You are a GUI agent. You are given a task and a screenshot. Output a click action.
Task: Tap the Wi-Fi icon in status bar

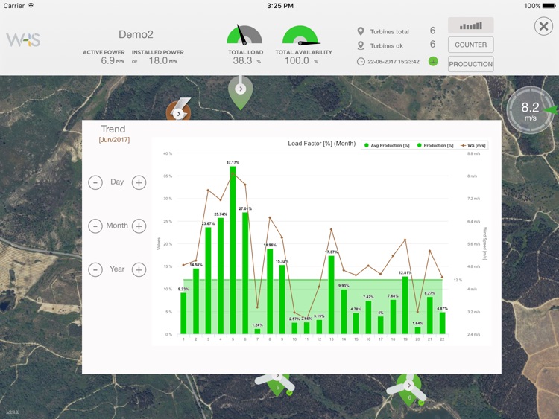point(31,6)
